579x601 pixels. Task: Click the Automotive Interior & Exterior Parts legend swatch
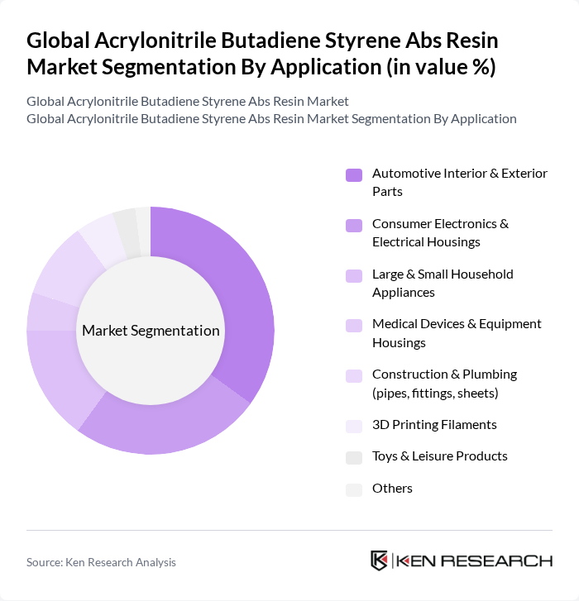coord(354,175)
